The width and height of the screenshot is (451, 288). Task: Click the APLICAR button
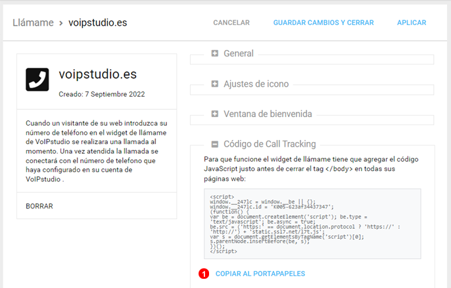point(412,22)
